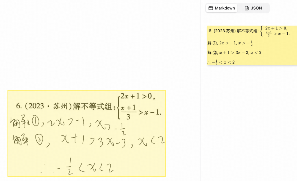This screenshot has height=181, width=297.
Task: Toggle to the JSON output view
Action: (x=254, y=8)
